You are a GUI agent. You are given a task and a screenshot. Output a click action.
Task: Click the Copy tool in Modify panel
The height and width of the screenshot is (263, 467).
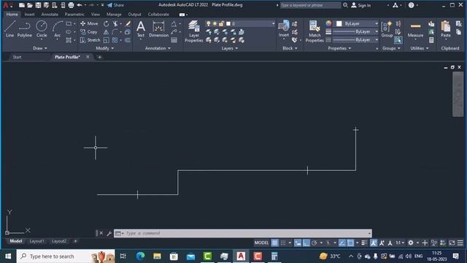pyautogui.click(x=89, y=32)
